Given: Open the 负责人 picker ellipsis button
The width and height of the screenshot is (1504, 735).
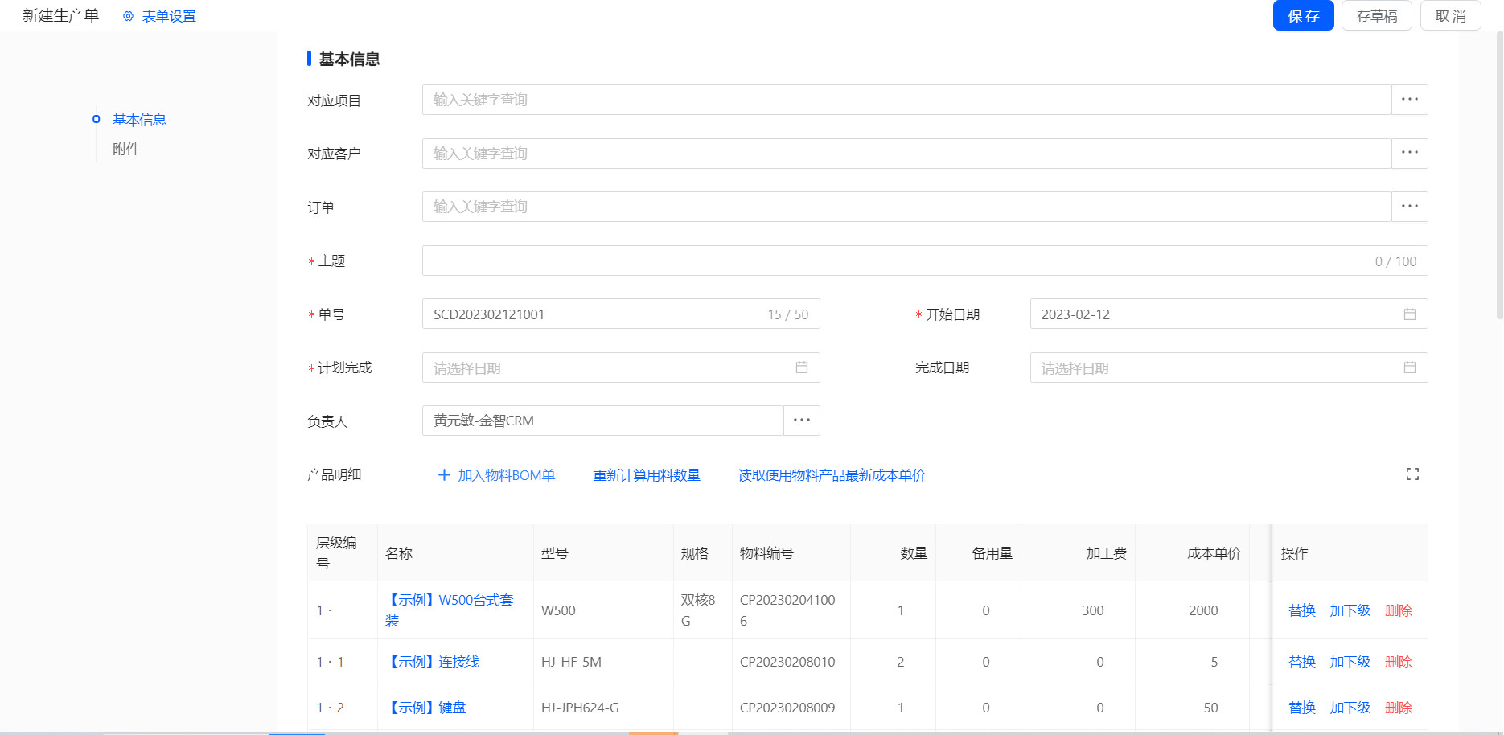Looking at the screenshot, I should 801,421.
